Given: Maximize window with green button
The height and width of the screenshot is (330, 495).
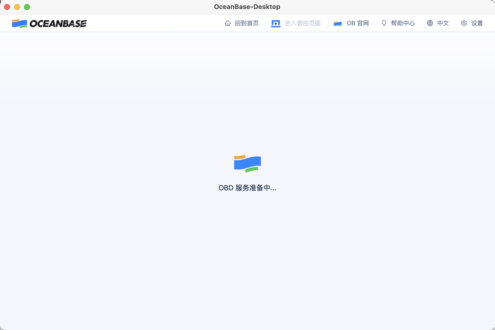Looking at the screenshot, I should 27,7.
